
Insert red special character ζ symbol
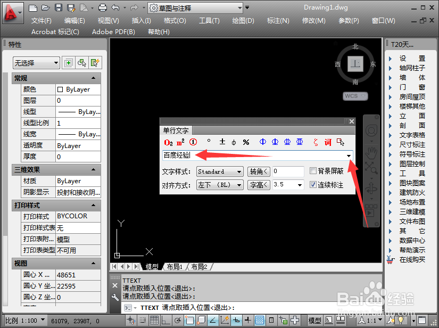(x=316, y=142)
